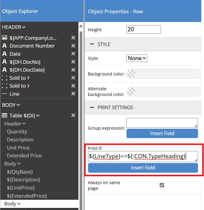204x210 pixels.
Task: Delete the Line object with its X icon
Action: (73, 94)
